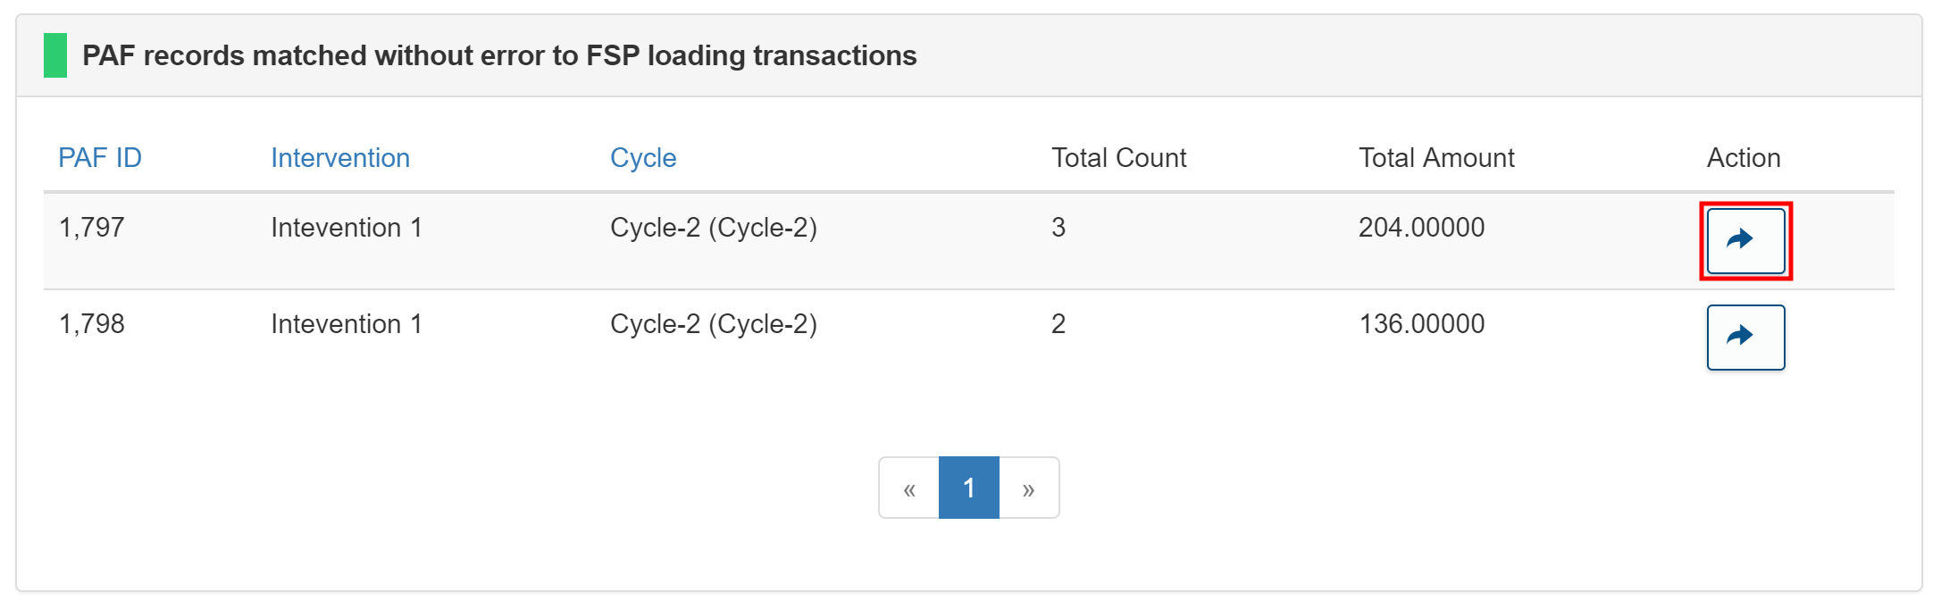Go to next page with » button
Image resolution: width=1941 pixels, height=609 pixels.
click(x=1029, y=488)
